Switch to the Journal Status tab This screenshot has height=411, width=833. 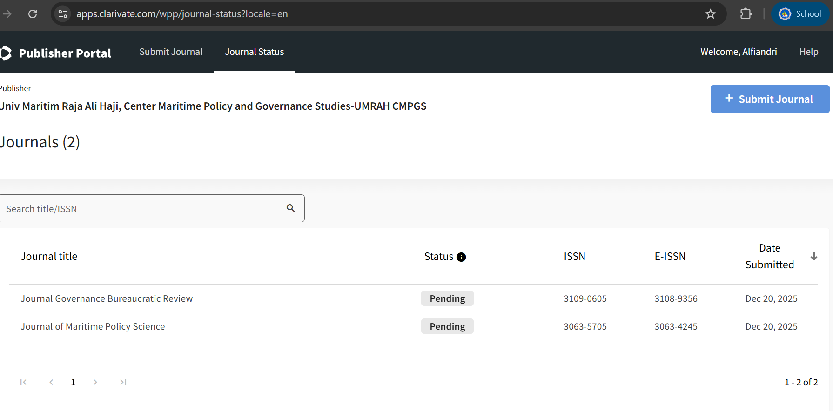tap(254, 52)
